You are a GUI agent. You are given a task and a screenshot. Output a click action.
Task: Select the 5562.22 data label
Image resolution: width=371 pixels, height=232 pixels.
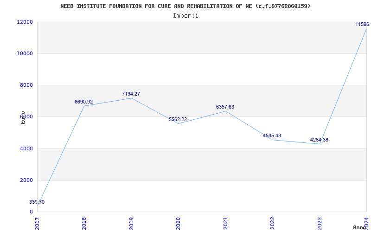pyautogui.click(x=178, y=119)
